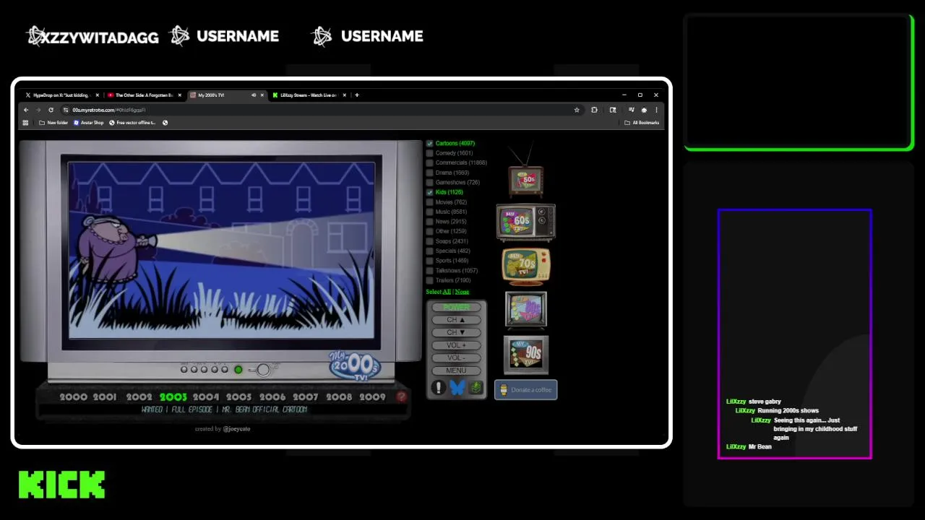Close the My 2000's TV tab

coord(262,95)
